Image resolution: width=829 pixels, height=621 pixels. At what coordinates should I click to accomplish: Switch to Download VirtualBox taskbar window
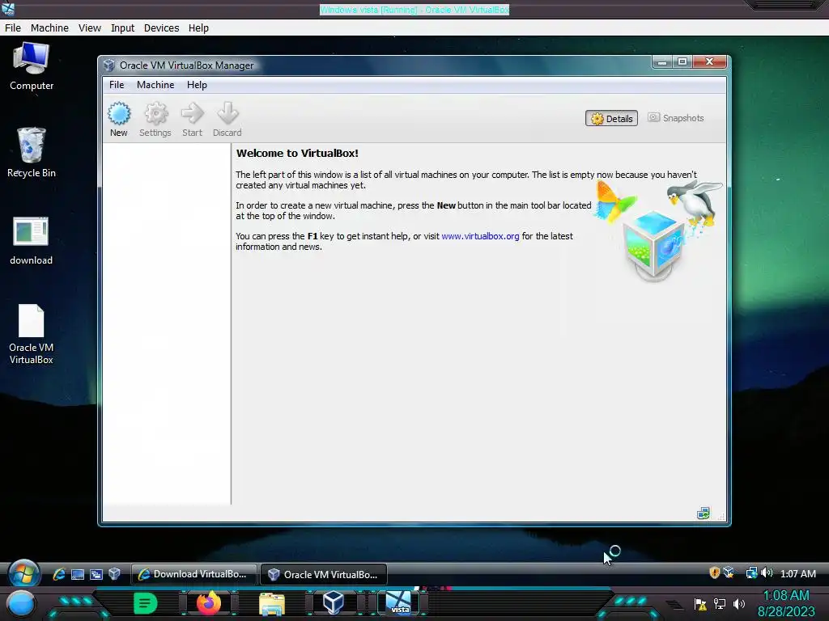tap(194, 574)
